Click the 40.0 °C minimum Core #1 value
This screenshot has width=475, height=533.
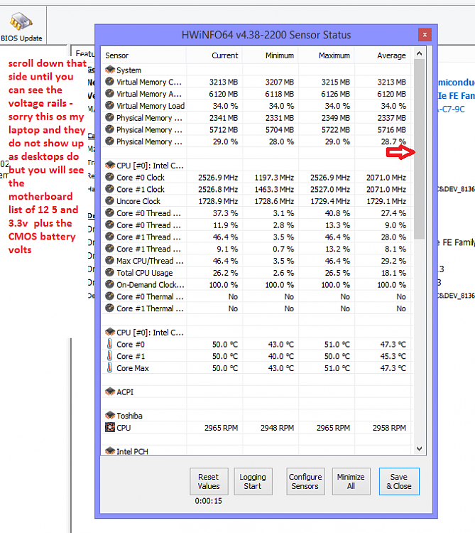(x=280, y=356)
